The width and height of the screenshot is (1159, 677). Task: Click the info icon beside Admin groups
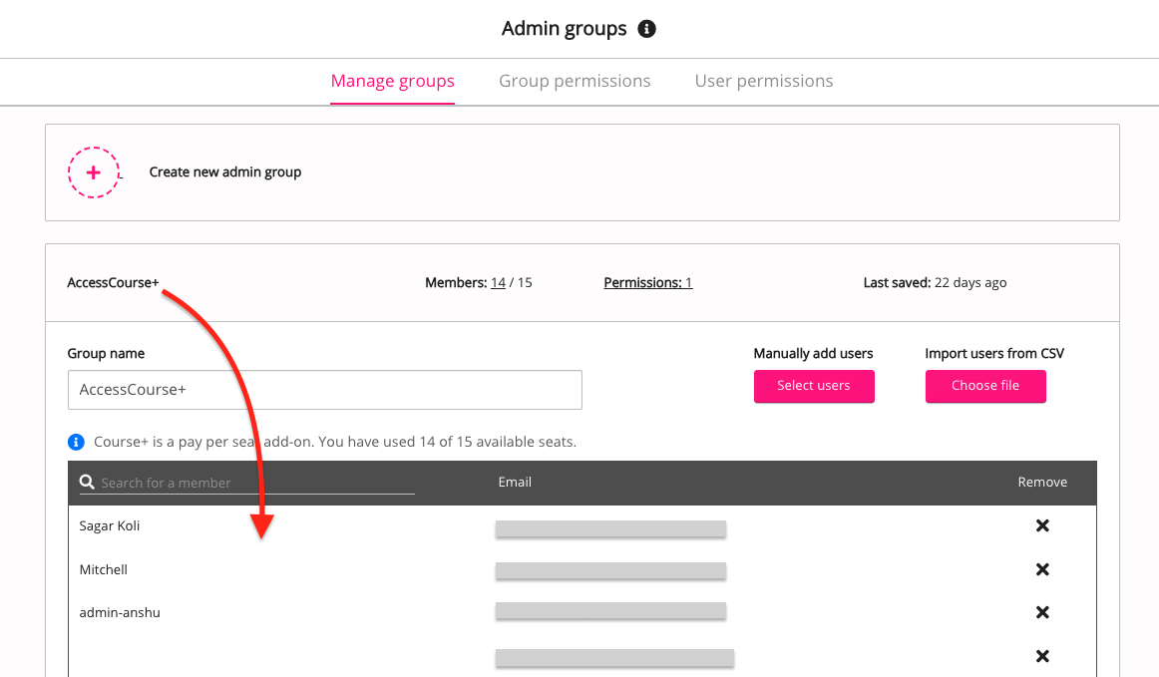coord(646,29)
